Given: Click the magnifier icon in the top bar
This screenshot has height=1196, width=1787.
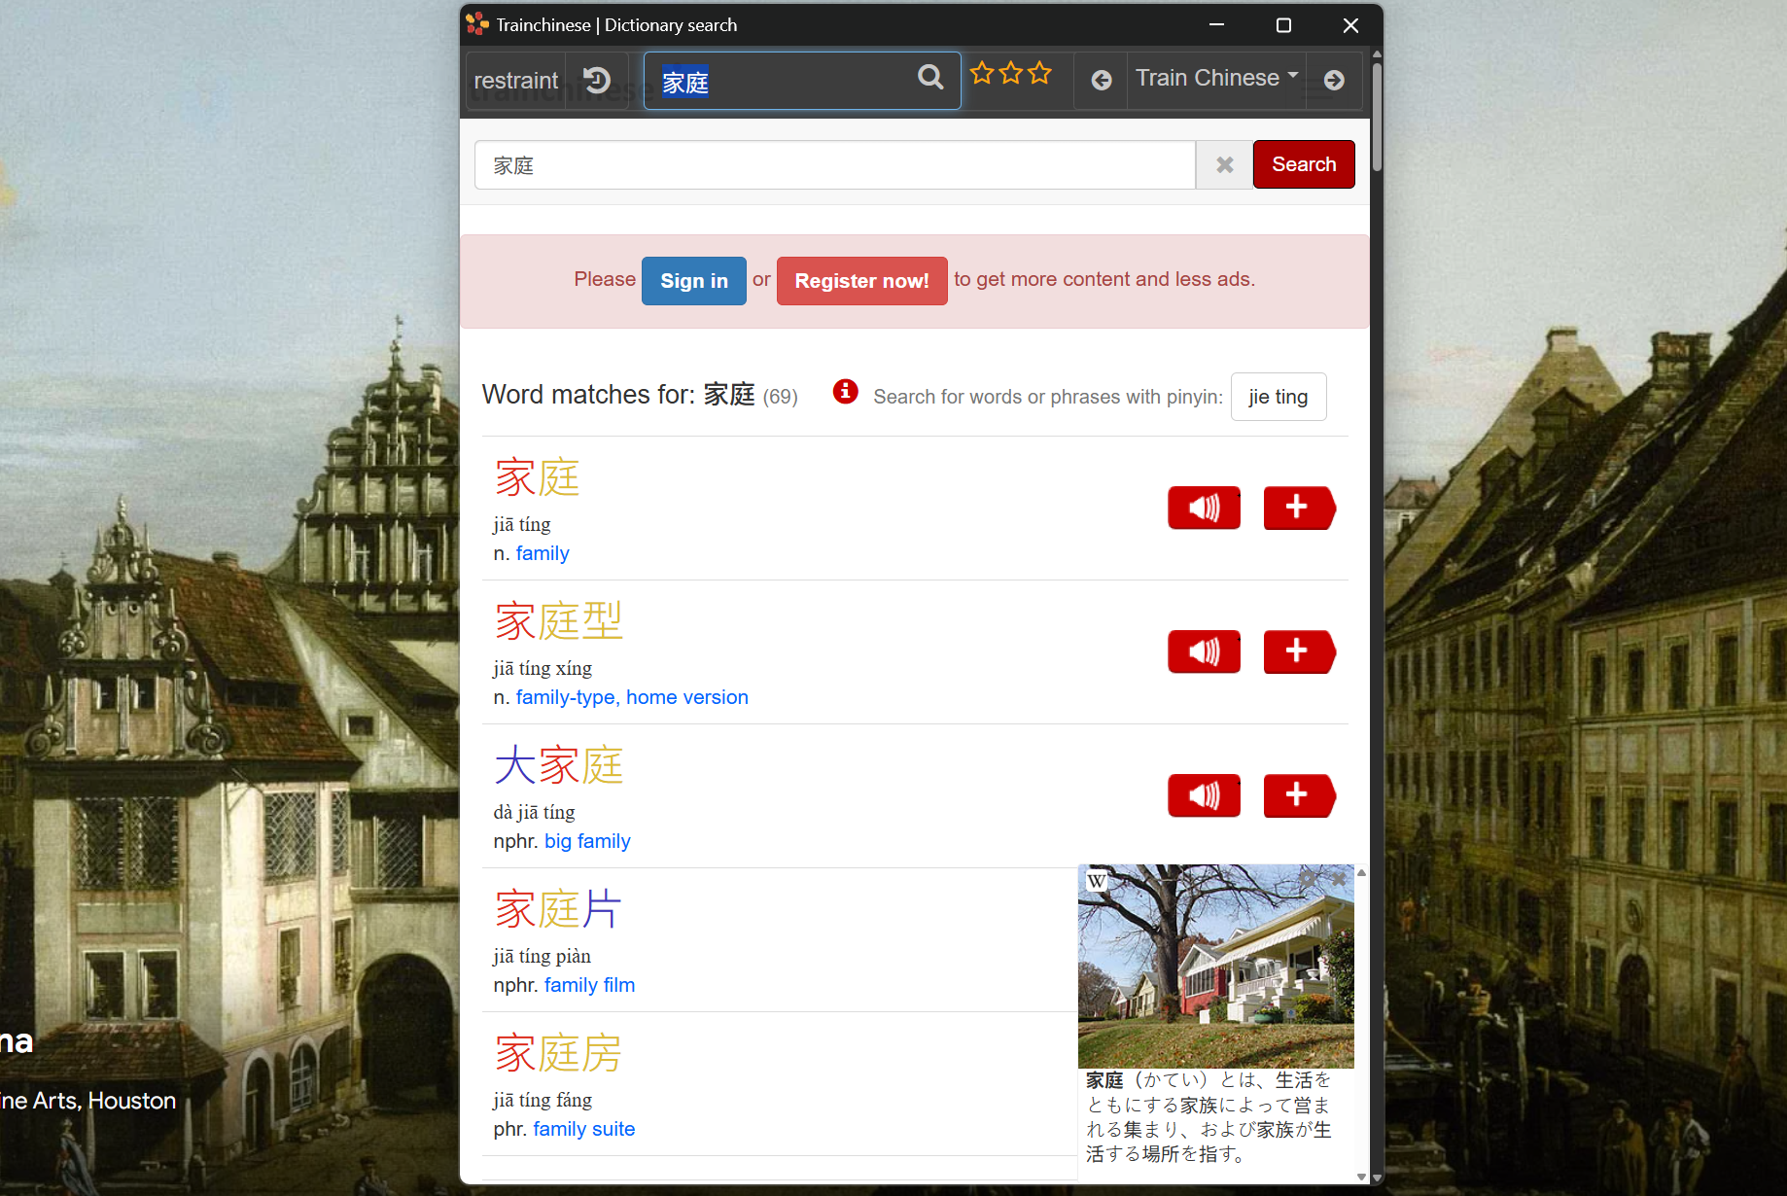Looking at the screenshot, I should [x=930, y=78].
